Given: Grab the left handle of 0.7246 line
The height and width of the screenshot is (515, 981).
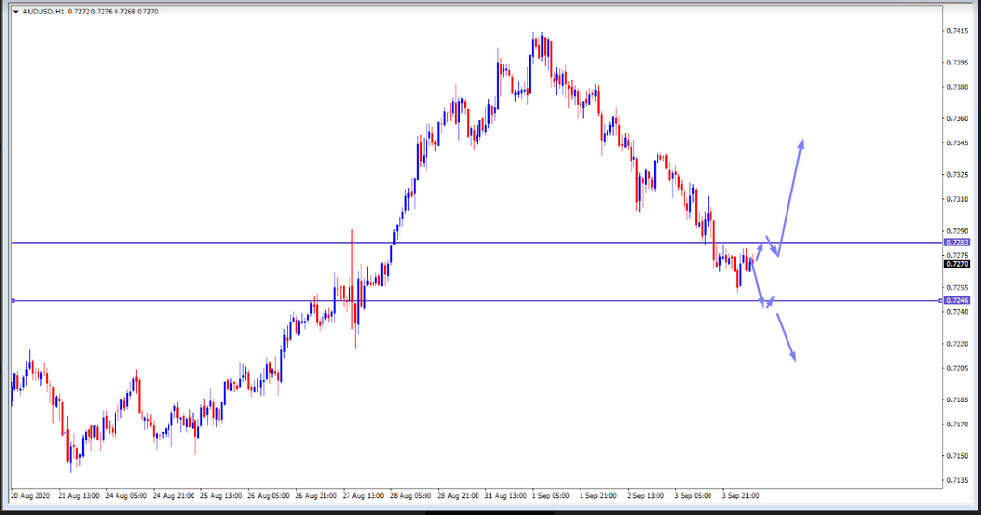Looking at the screenshot, I should 13,301.
